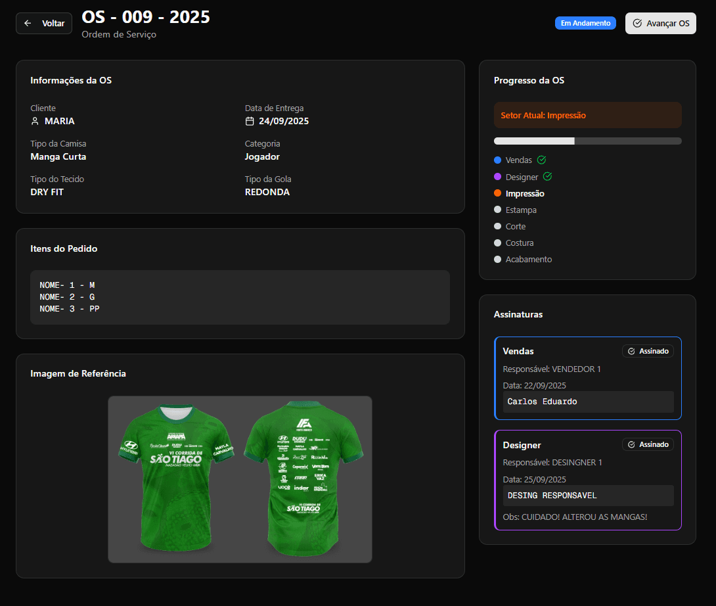This screenshot has height=606, width=716.
Task: Click the Costura step in progress list
Action: point(519,243)
